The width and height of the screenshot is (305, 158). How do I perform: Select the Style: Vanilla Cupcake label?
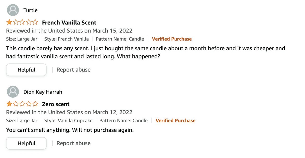point(68,121)
